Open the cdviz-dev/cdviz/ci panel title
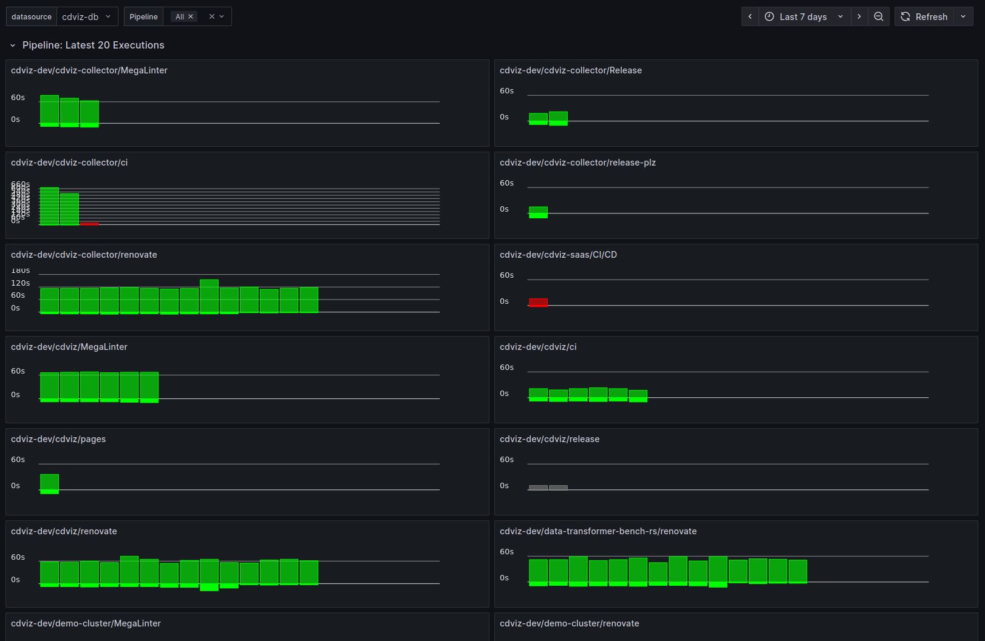The image size is (985, 641). point(538,347)
